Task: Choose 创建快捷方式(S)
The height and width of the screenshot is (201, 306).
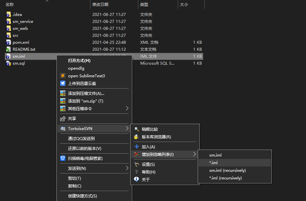Action: click(x=82, y=196)
